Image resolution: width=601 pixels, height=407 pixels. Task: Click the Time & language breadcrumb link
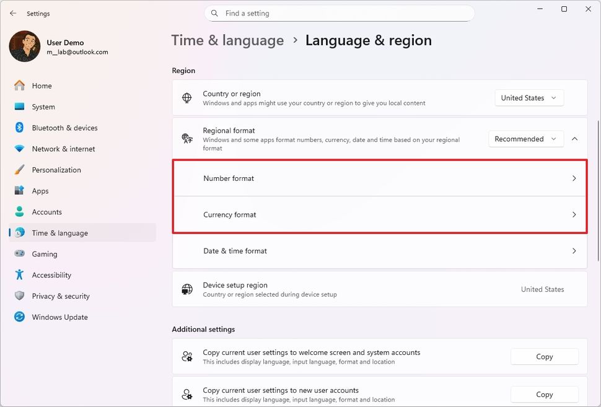[x=227, y=40]
